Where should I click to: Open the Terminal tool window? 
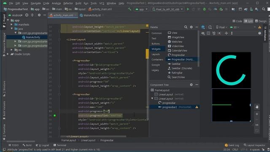(60, 145)
